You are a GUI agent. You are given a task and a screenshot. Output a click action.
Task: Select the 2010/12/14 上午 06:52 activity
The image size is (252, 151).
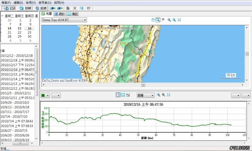[x=17, y=79]
